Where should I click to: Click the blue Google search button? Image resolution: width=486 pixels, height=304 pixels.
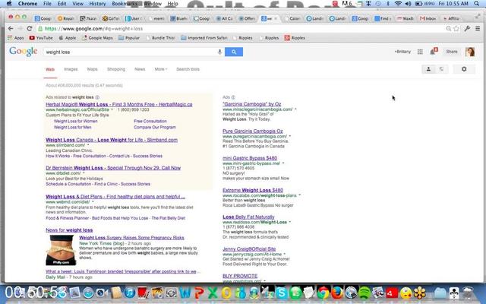click(x=234, y=52)
